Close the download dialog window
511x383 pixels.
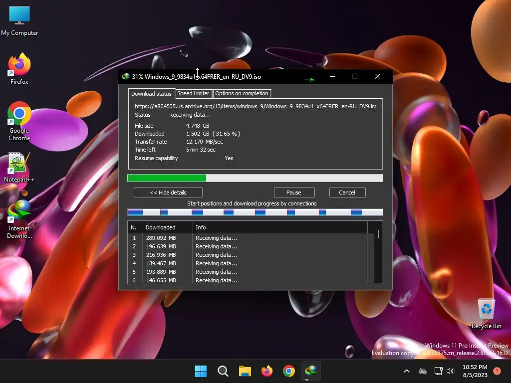click(378, 76)
